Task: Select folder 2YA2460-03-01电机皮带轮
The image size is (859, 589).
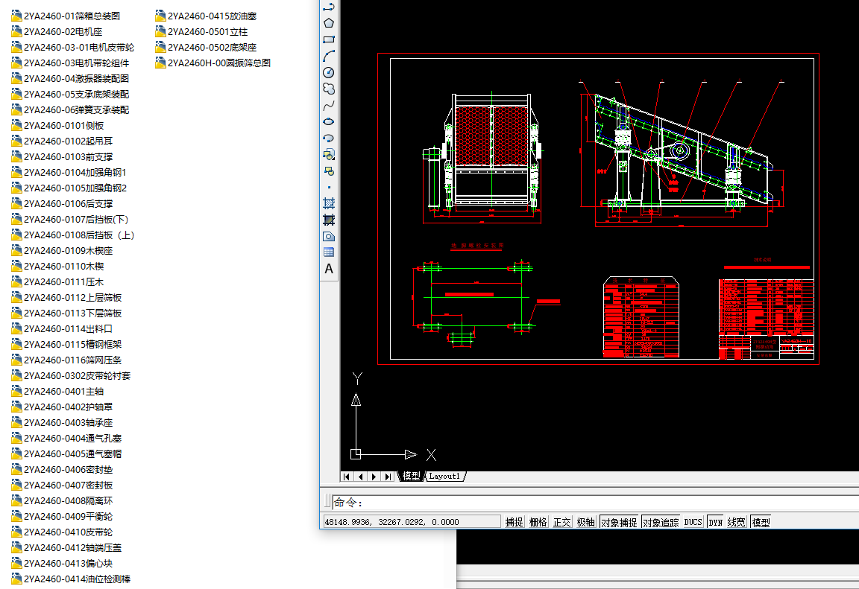Action: [x=73, y=48]
